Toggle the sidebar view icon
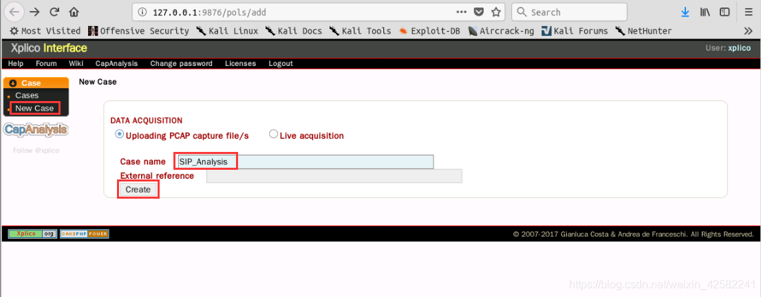 (725, 12)
